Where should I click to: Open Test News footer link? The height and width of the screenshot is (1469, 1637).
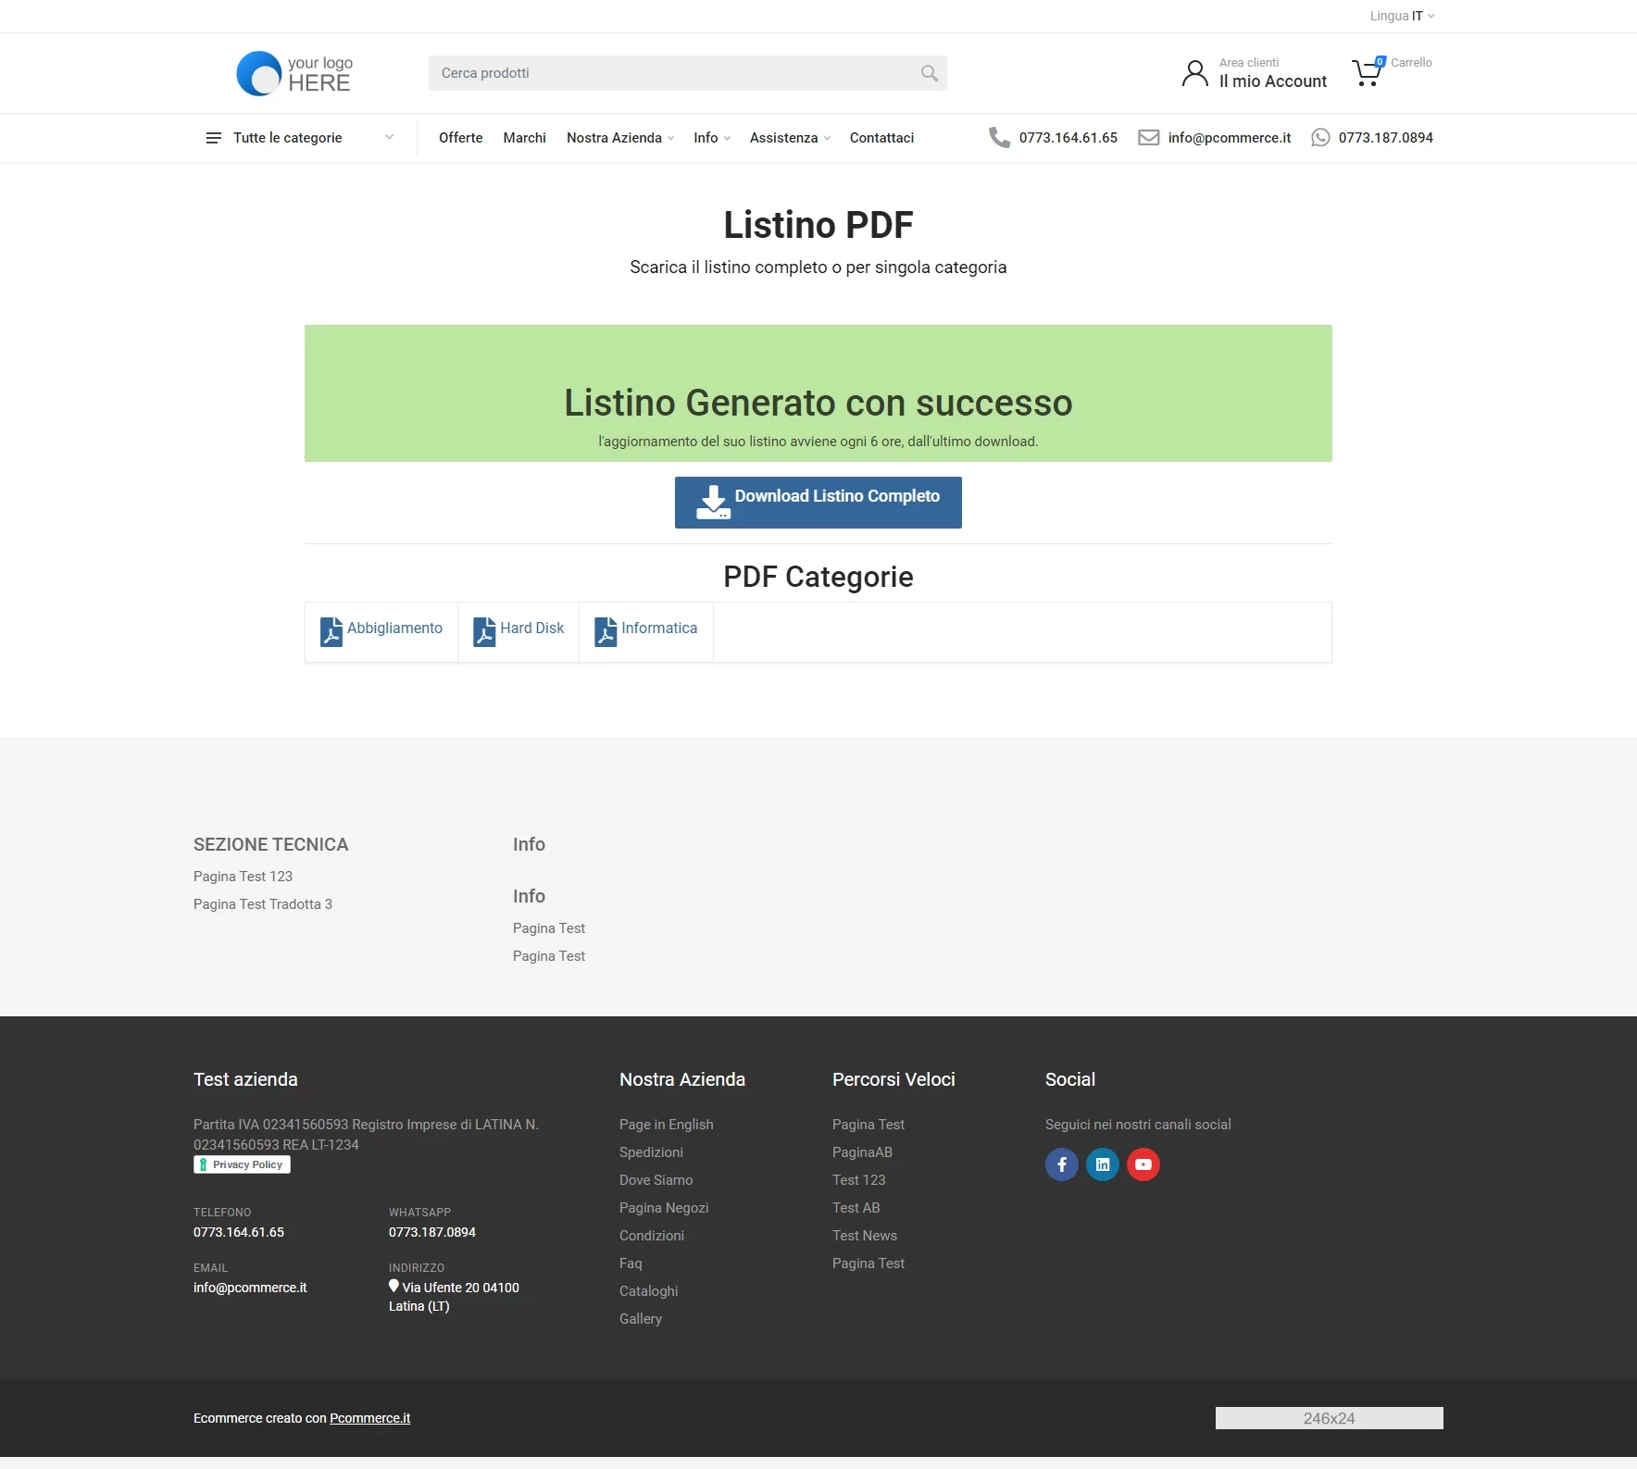(865, 1236)
